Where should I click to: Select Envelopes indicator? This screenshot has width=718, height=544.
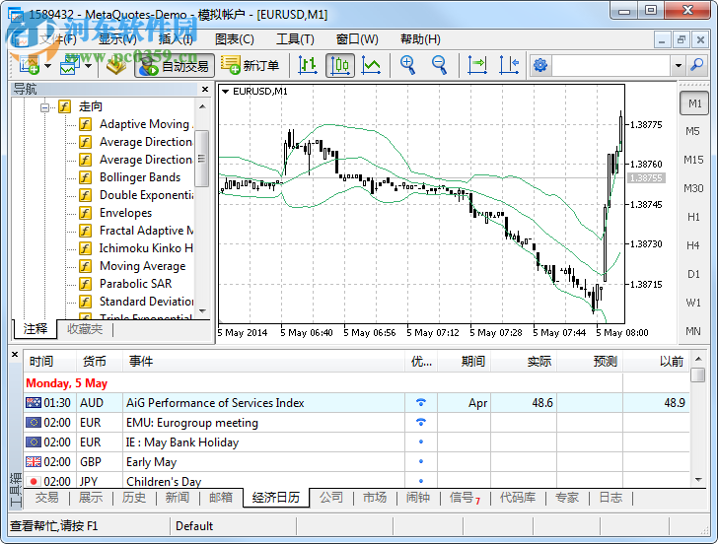[125, 213]
